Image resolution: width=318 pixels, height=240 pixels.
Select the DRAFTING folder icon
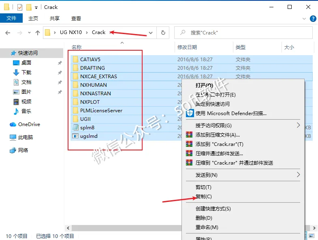tap(75, 68)
